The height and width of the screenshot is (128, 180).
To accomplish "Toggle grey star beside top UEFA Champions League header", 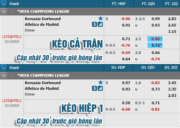I will [12, 11].
